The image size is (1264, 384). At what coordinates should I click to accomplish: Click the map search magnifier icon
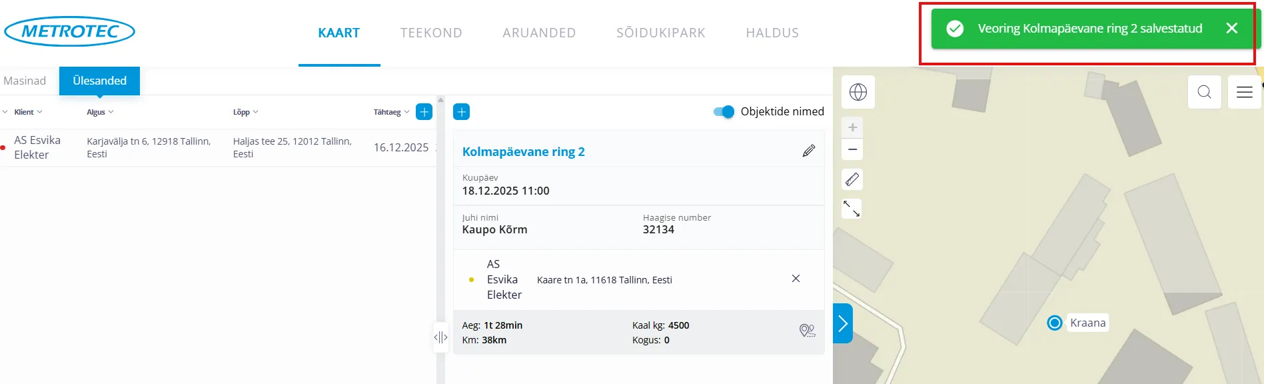(x=1204, y=92)
